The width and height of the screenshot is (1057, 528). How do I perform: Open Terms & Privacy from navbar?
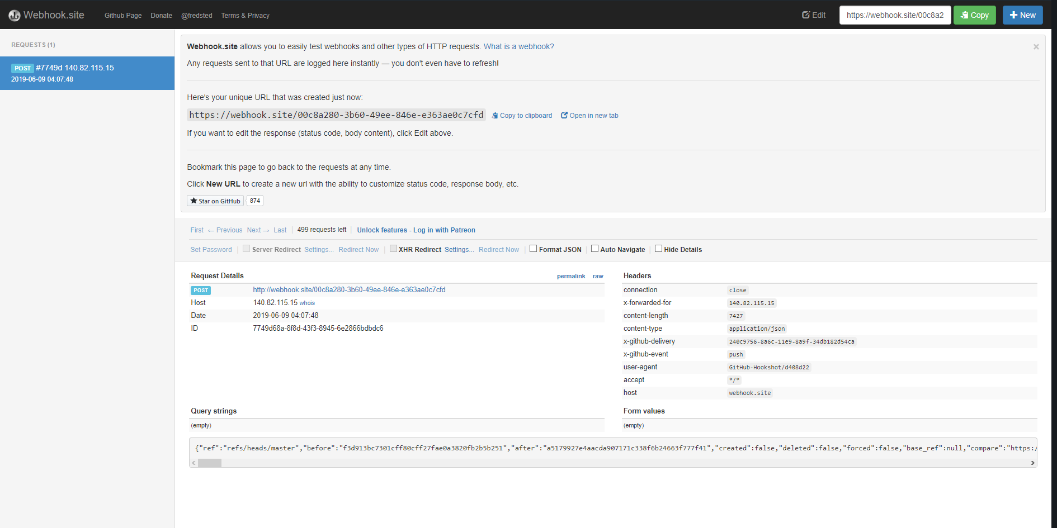point(245,16)
